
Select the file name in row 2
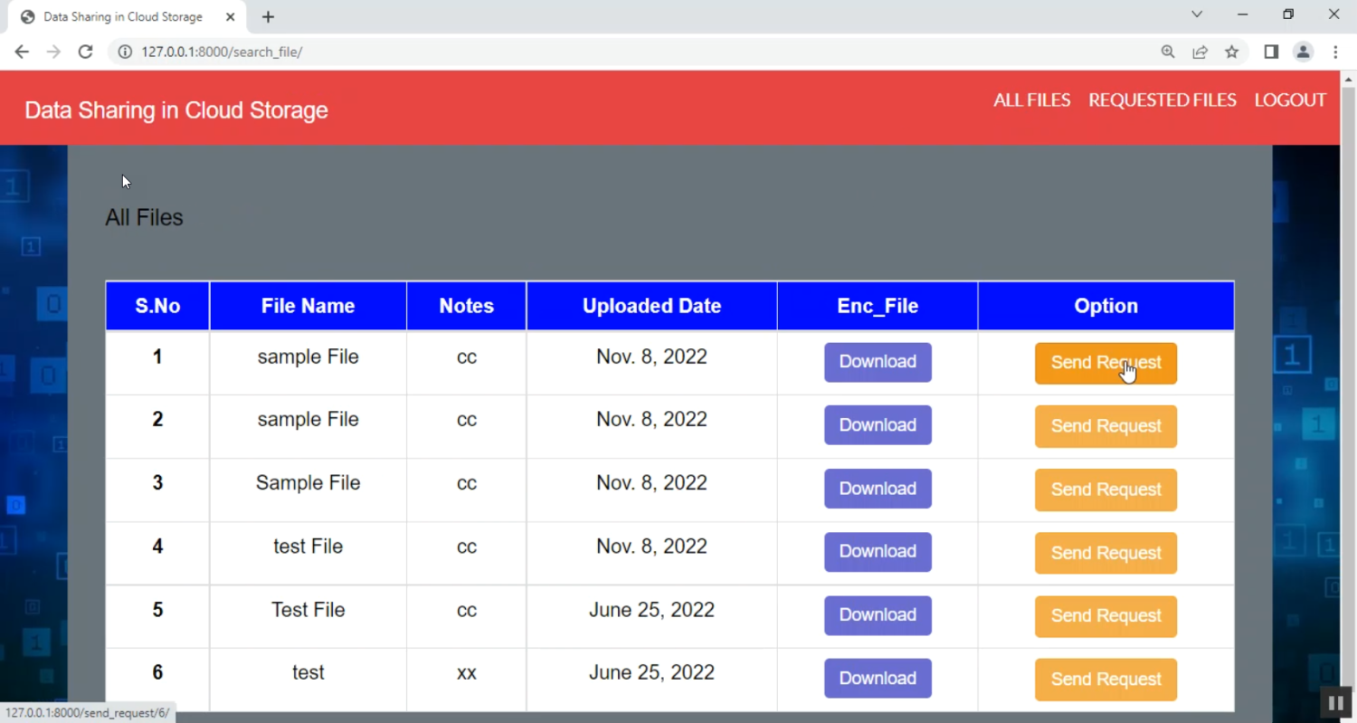point(308,419)
